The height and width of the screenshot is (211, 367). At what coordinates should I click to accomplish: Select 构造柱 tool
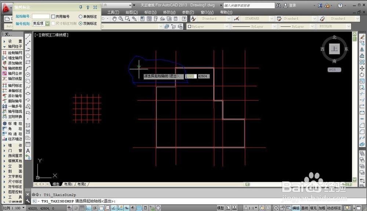point(12,134)
